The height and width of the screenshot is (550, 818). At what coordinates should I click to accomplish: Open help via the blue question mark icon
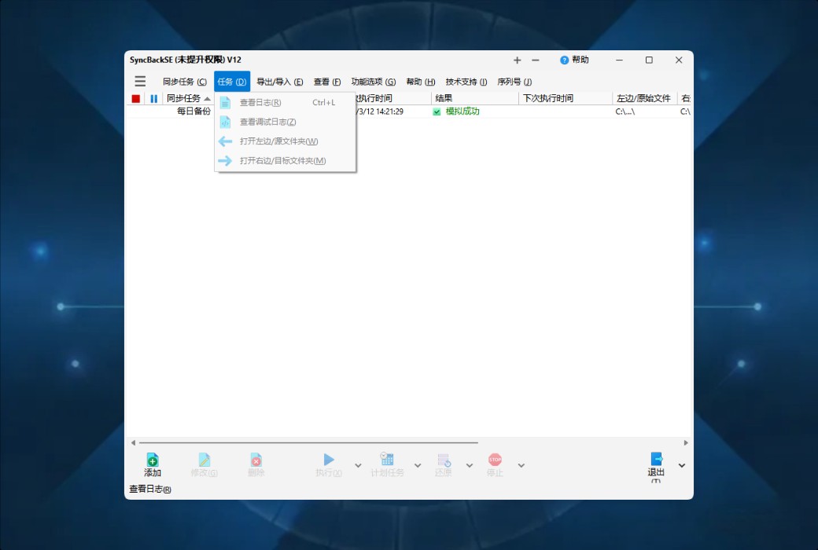coord(565,60)
